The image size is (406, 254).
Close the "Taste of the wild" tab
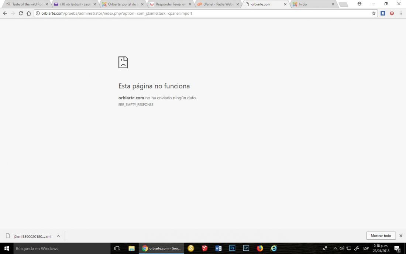click(x=47, y=4)
